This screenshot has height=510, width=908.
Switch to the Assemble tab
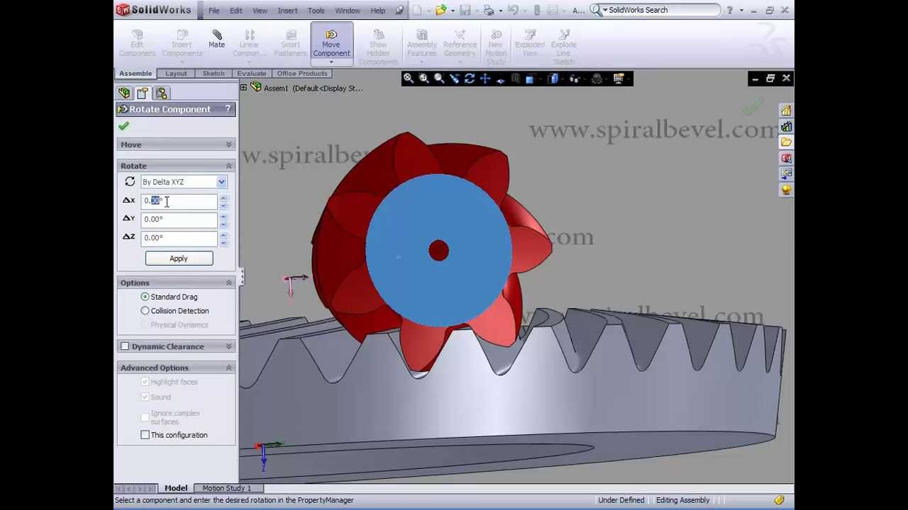pyautogui.click(x=135, y=74)
